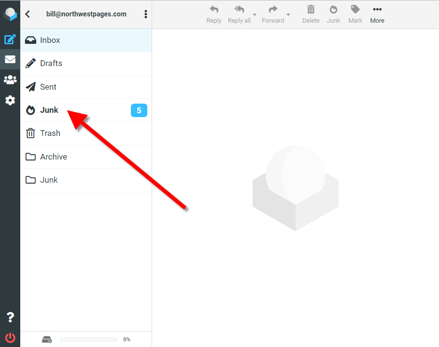
Task: Click the Roundcube logo in the sidebar
Action: [x=10, y=14]
